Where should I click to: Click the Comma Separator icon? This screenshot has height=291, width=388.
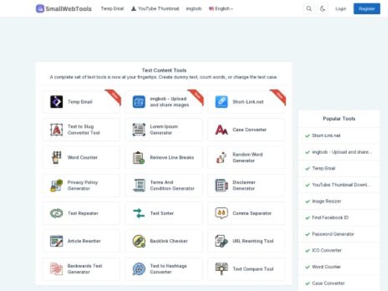221,213
